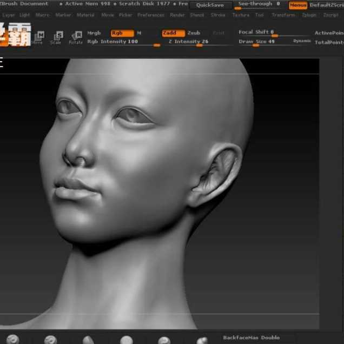
Task: Open the Zplugin menu
Action: 309,15
